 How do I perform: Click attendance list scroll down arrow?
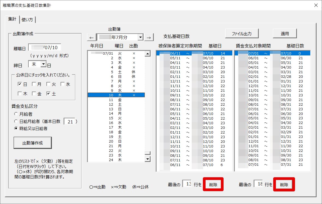tap(148, 159)
